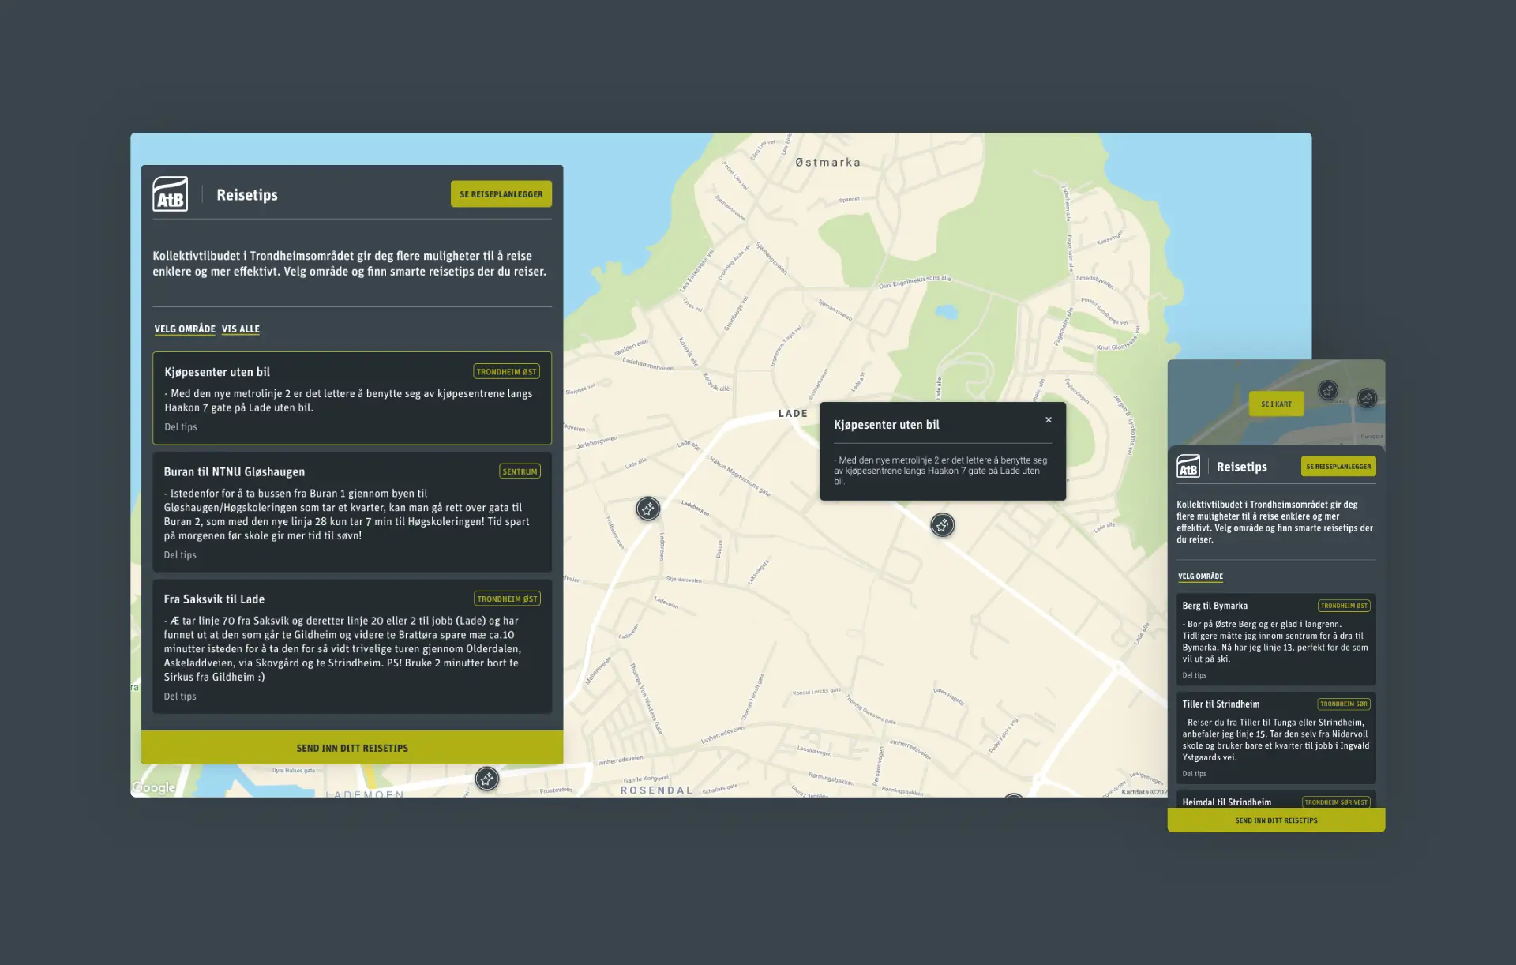Select the Vis alle tab
The image size is (1516, 965).
click(x=241, y=329)
